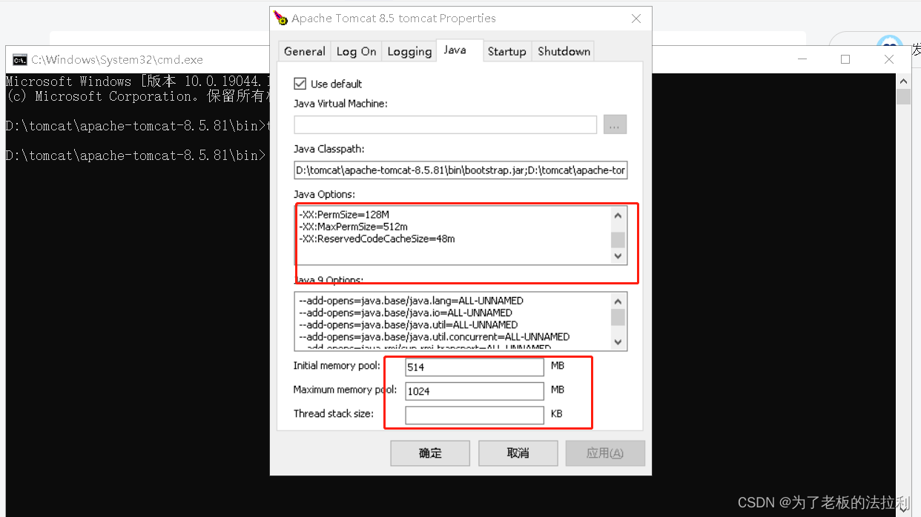Click the -XX:MaxPermSize=512m option line
The image size is (921, 517).
coord(353,227)
